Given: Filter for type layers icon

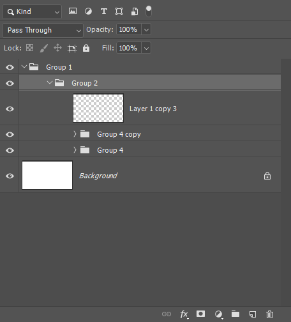Looking at the screenshot, I should click(x=104, y=11).
